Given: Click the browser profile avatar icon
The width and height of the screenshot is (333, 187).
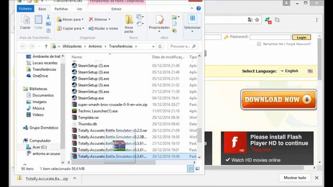Looking at the screenshot, I should point(286,3).
